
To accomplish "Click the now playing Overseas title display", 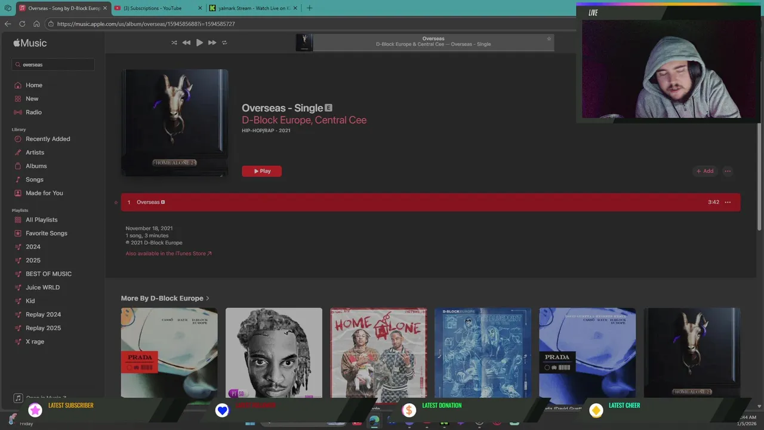I will 433,39.
